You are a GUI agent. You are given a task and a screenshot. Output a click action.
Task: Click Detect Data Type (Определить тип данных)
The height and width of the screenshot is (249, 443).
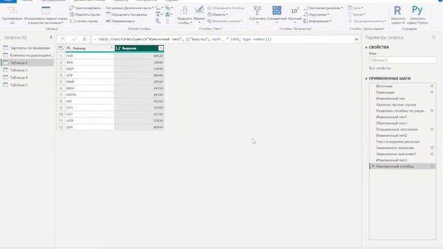[x=127, y=15]
